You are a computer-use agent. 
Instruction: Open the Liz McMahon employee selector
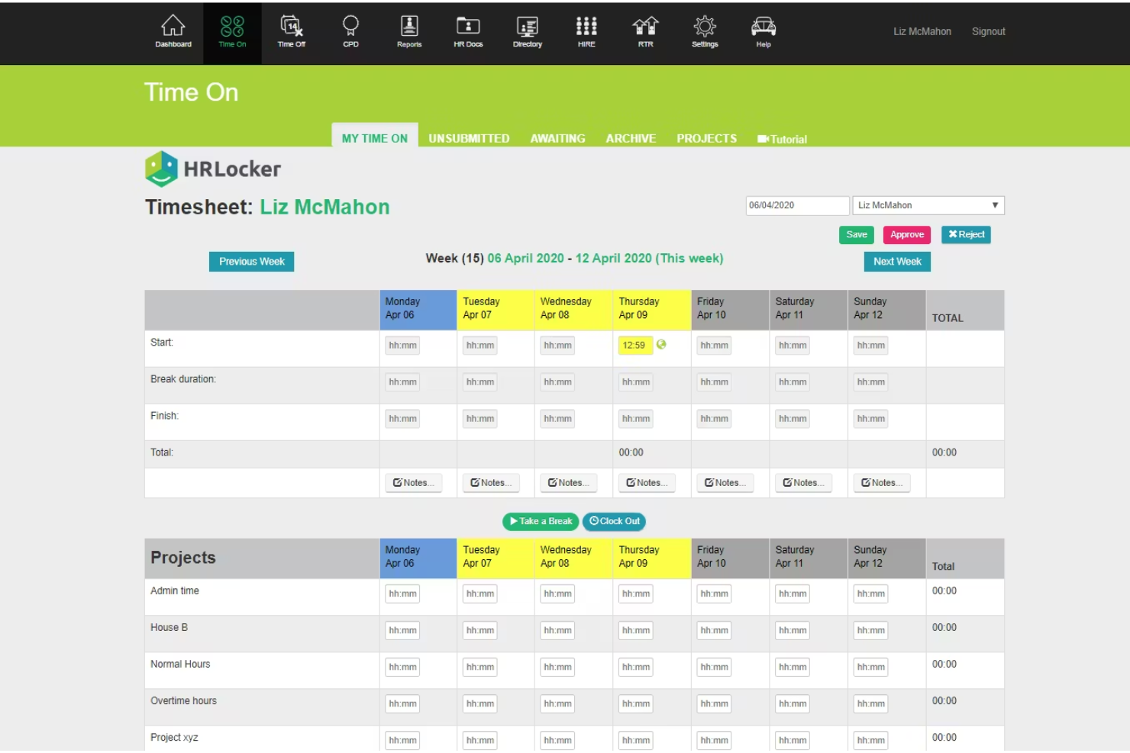pos(927,204)
